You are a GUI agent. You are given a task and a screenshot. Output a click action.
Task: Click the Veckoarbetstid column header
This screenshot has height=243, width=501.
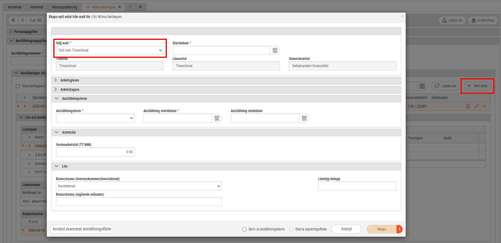416,98
